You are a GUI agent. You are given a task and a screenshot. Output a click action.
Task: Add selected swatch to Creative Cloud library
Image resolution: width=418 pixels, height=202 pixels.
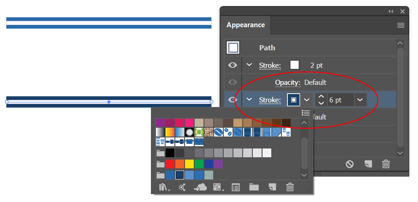pyautogui.click(x=200, y=187)
